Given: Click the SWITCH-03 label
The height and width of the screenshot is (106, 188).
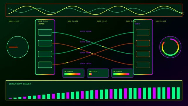Looking at the screenshot, I should click(118, 72).
